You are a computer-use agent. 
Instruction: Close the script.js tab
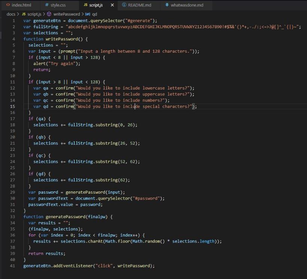pyautogui.click(x=112, y=5)
